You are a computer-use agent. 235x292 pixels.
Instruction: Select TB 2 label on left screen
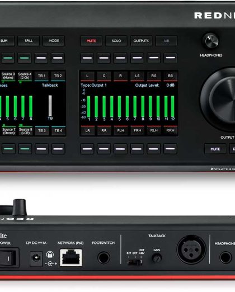[x=58, y=76]
